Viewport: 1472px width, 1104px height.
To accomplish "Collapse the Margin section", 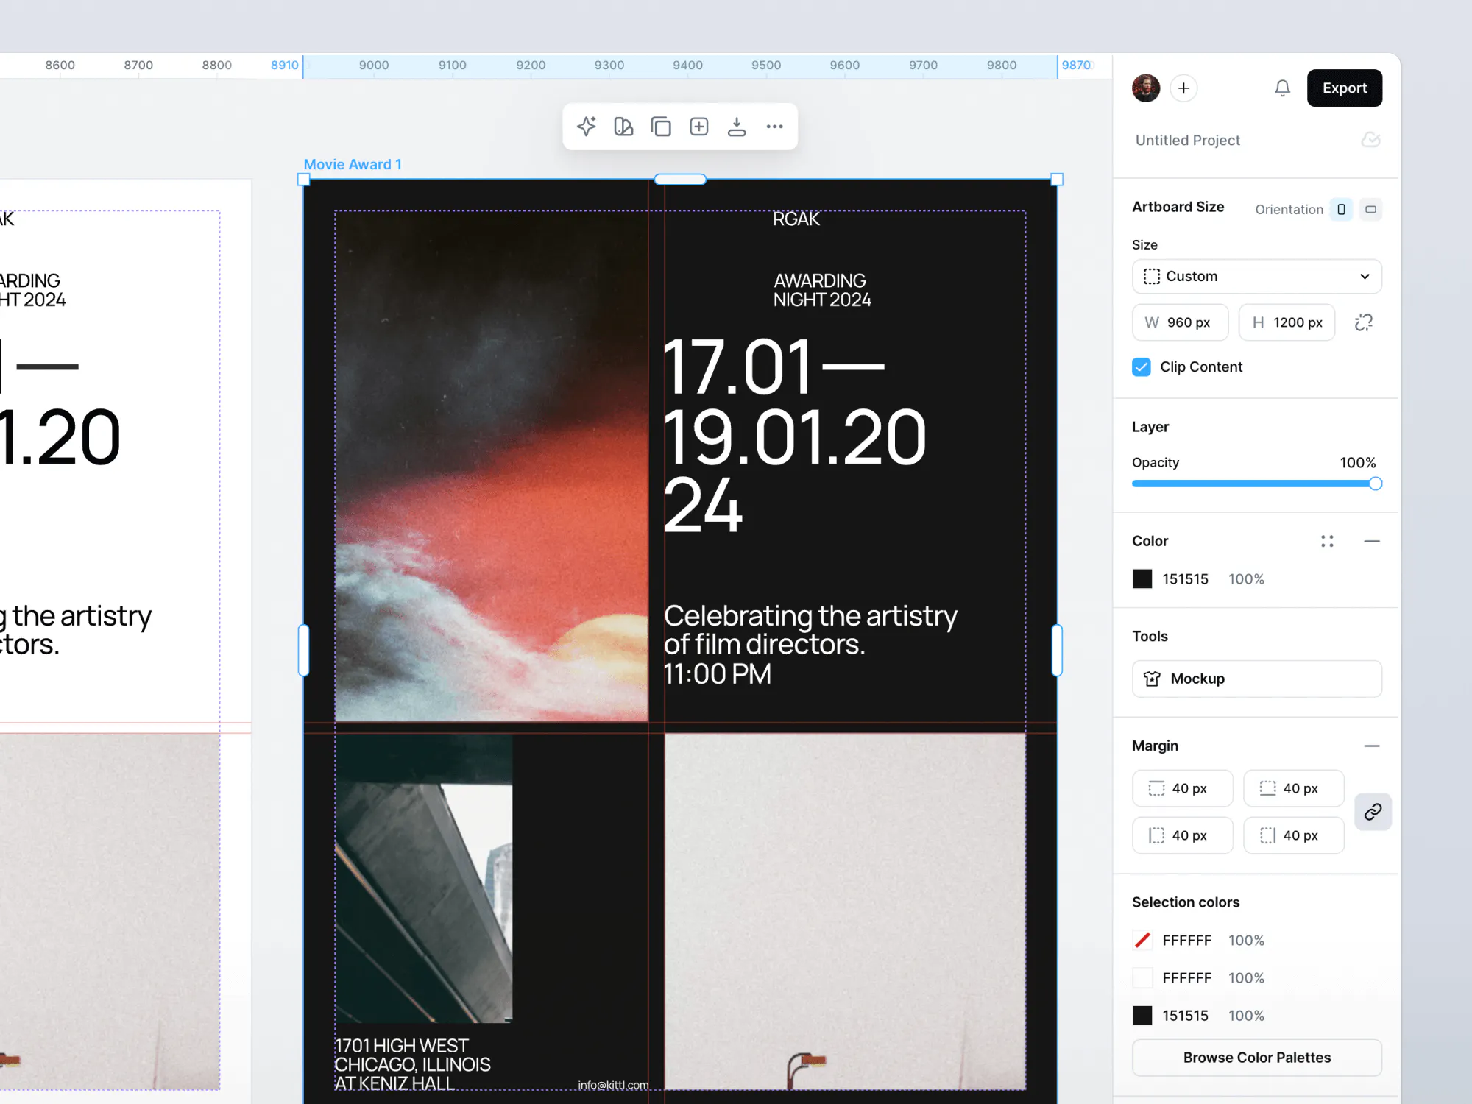I will pos(1372,746).
